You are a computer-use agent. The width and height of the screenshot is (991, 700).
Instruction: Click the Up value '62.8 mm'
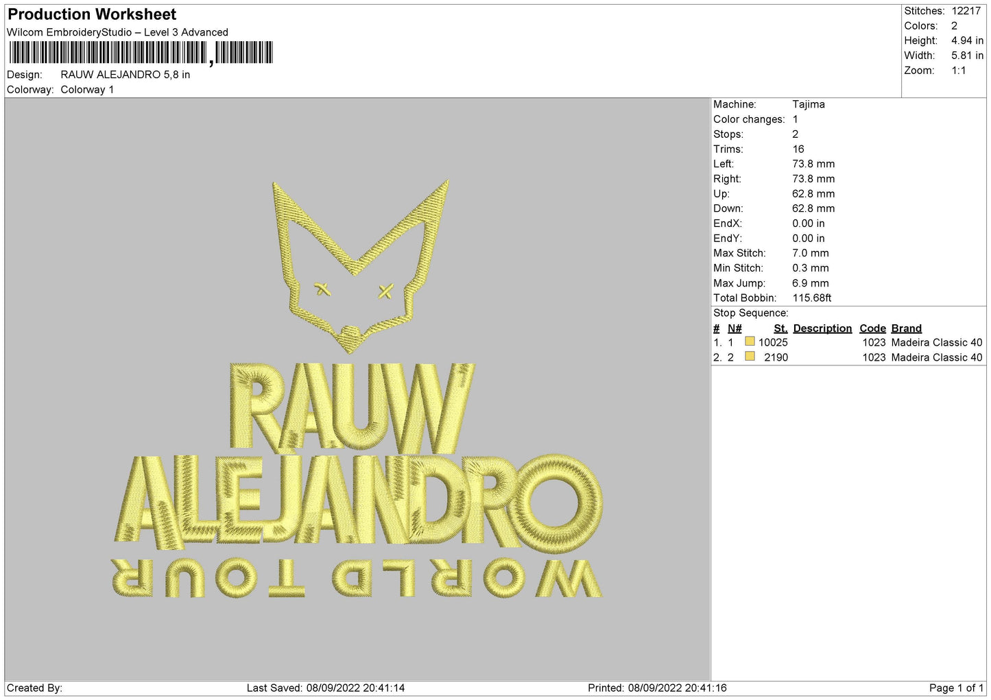[x=813, y=194]
